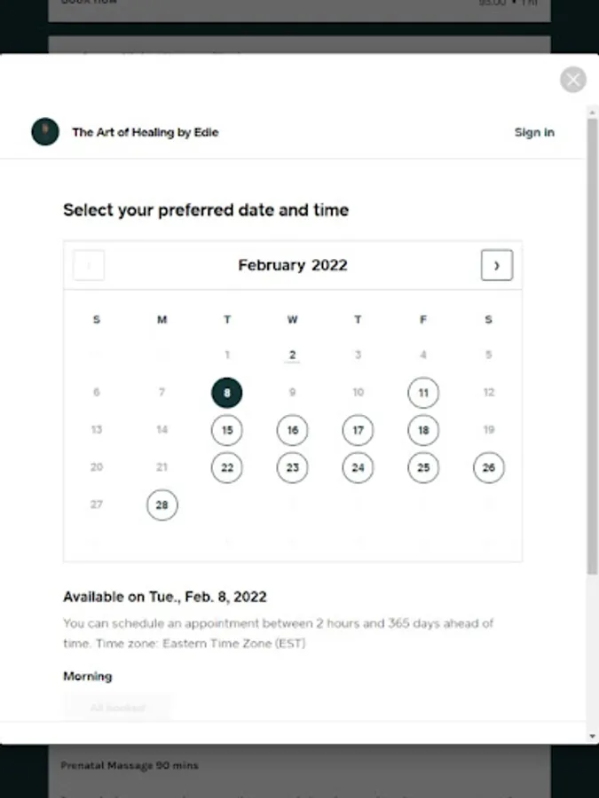Choose February 24 date
599x798 pixels.
coord(358,467)
